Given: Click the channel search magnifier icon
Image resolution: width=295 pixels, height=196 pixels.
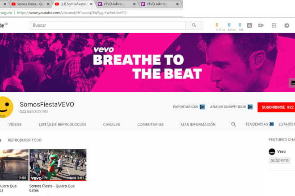Looking at the screenshot, I should [233, 124].
